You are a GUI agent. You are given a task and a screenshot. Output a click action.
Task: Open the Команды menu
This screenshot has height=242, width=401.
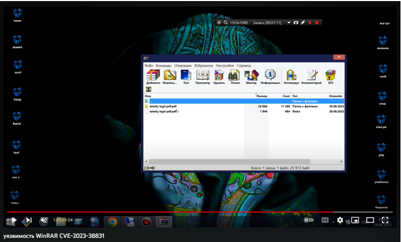(163, 65)
